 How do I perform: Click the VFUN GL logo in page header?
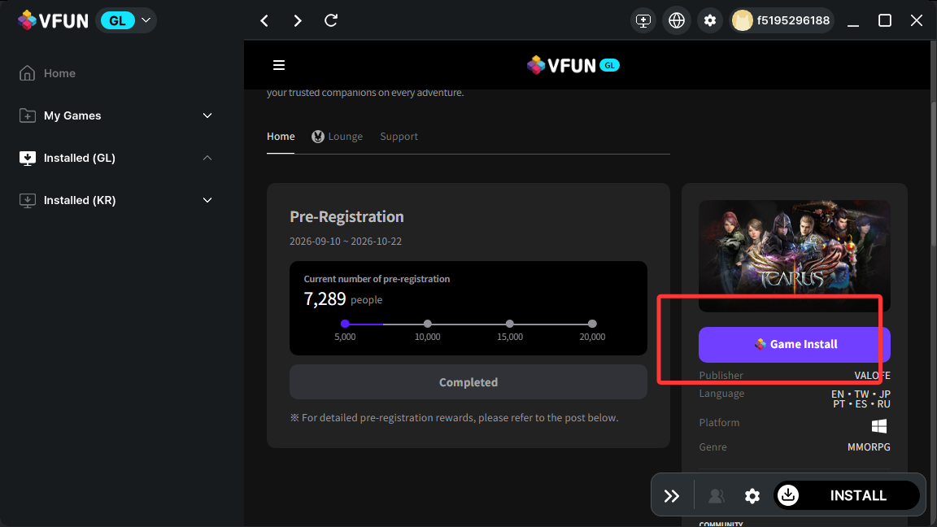pos(573,65)
